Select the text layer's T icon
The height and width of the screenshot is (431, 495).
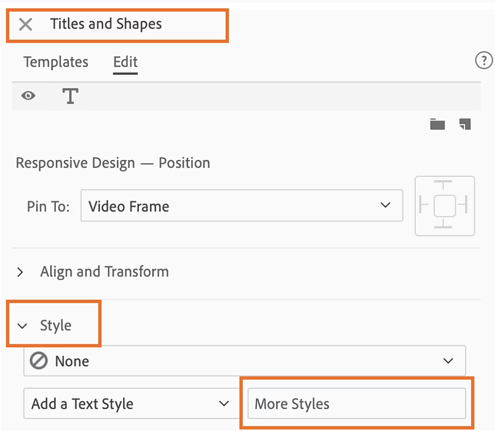(x=70, y=96)
